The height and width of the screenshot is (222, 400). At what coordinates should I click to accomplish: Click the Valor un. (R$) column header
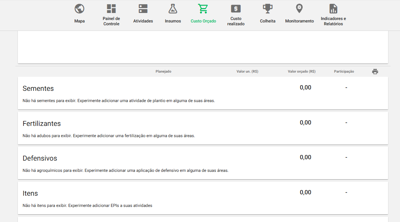click(x=247, y=72)
